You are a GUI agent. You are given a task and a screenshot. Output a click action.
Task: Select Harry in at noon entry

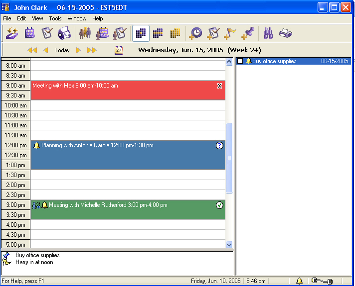pos(34,262)
